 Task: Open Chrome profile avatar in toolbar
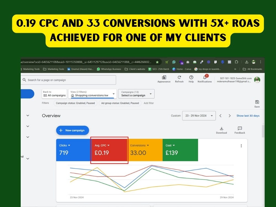254,62
